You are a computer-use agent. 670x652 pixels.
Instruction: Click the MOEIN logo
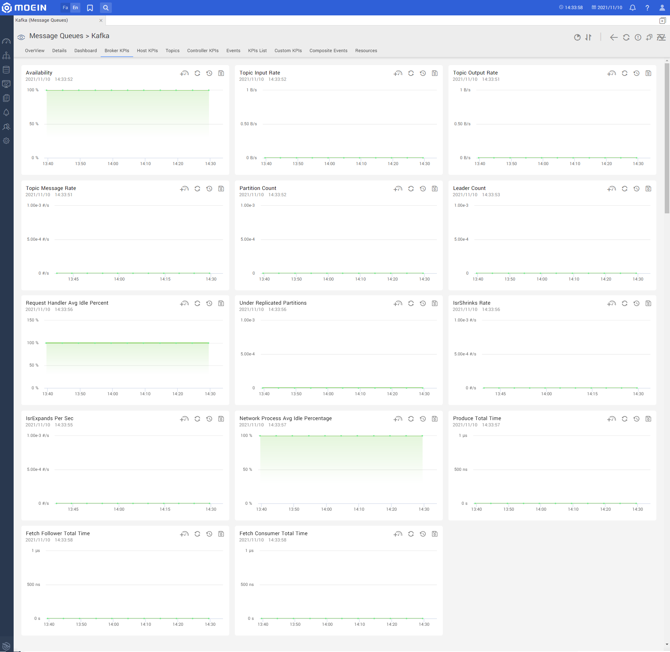pos(24,8)
